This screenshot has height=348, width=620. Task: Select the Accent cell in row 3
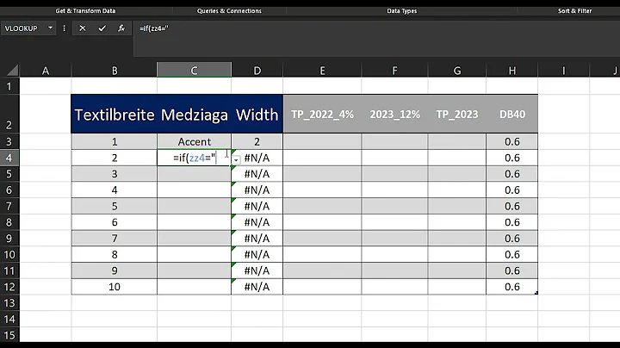tap(194, 141)
